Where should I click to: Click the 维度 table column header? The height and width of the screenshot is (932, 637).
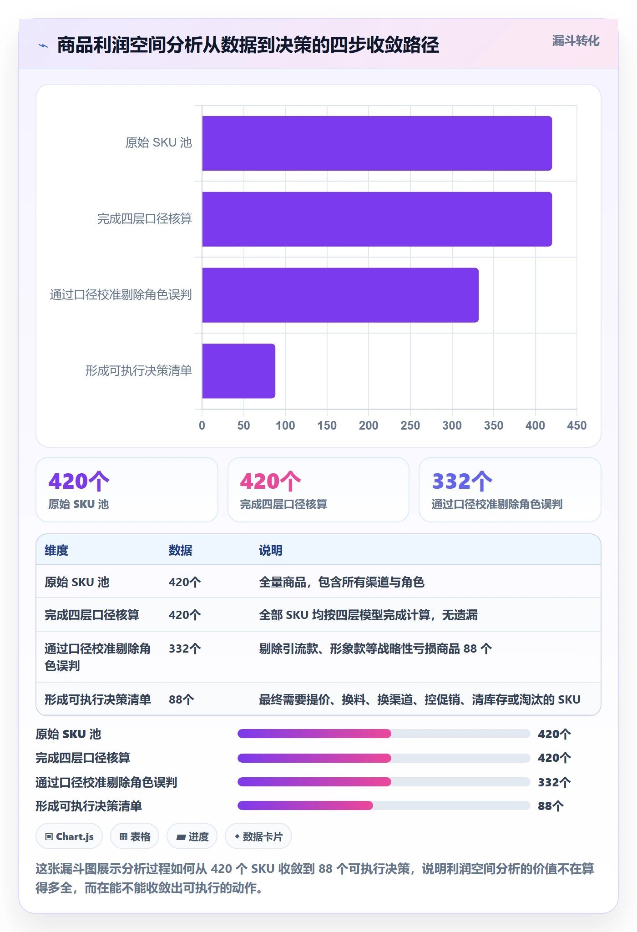56,550
